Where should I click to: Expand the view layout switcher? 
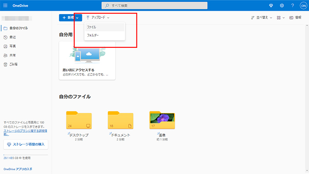281,18
